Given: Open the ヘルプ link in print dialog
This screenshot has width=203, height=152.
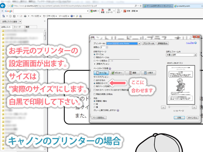Looking at the screenshot, I should (190, 43).
